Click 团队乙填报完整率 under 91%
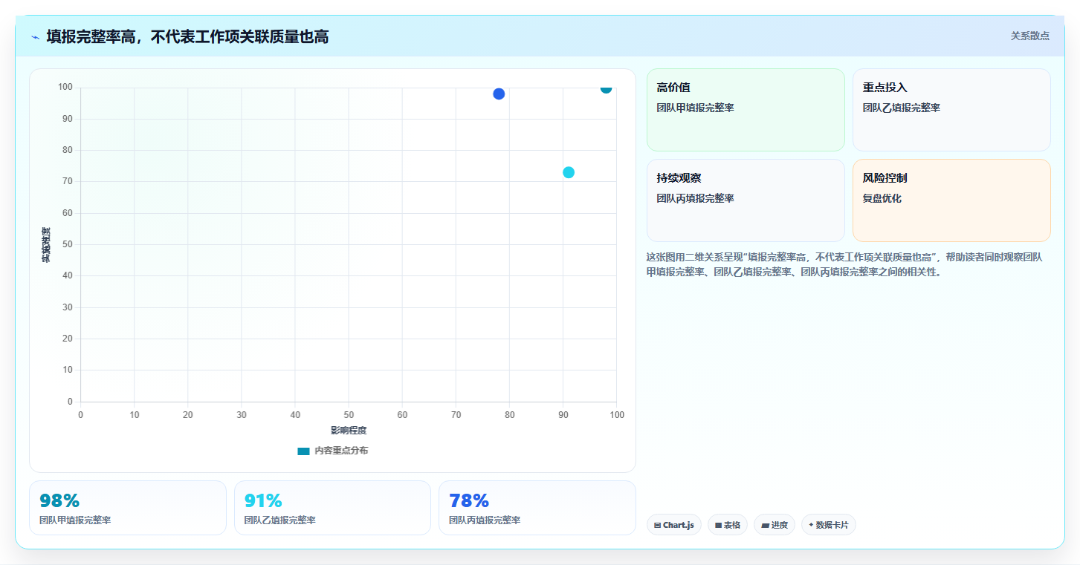 (280, 520)
